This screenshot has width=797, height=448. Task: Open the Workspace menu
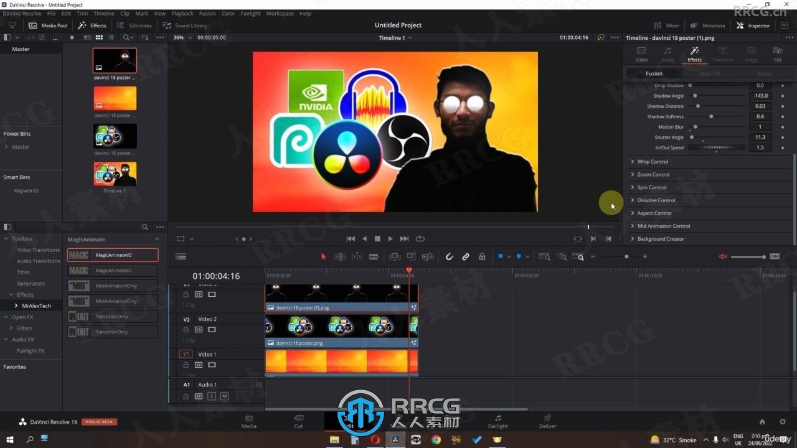point(280,13)
